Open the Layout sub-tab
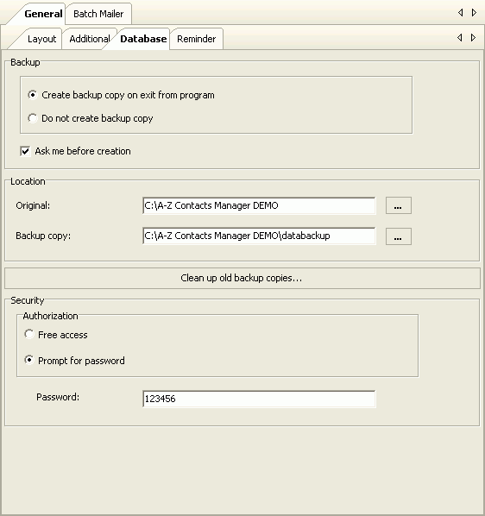485x516 pixels. (41, 39)
